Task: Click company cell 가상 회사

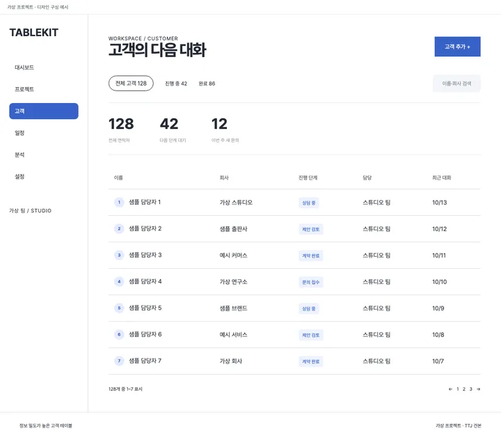Action: pos(231,361)
